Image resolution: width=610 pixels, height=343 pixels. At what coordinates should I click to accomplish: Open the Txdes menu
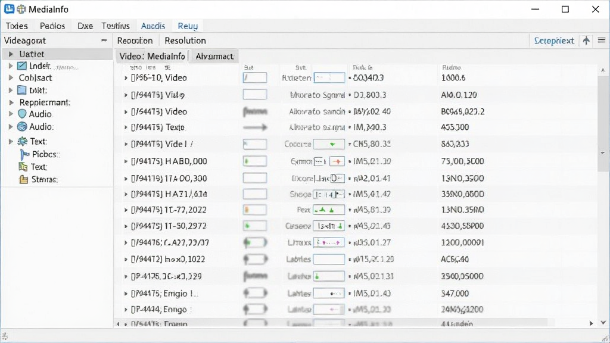pyautogui.click(x=17, y=26)
